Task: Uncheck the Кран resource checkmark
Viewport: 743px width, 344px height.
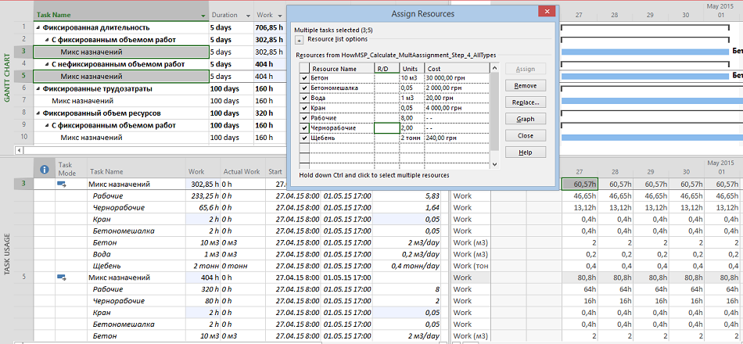Action: click(303, 108)
